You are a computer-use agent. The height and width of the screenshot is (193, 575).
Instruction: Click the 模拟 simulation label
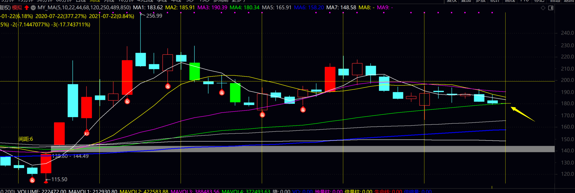17,8
